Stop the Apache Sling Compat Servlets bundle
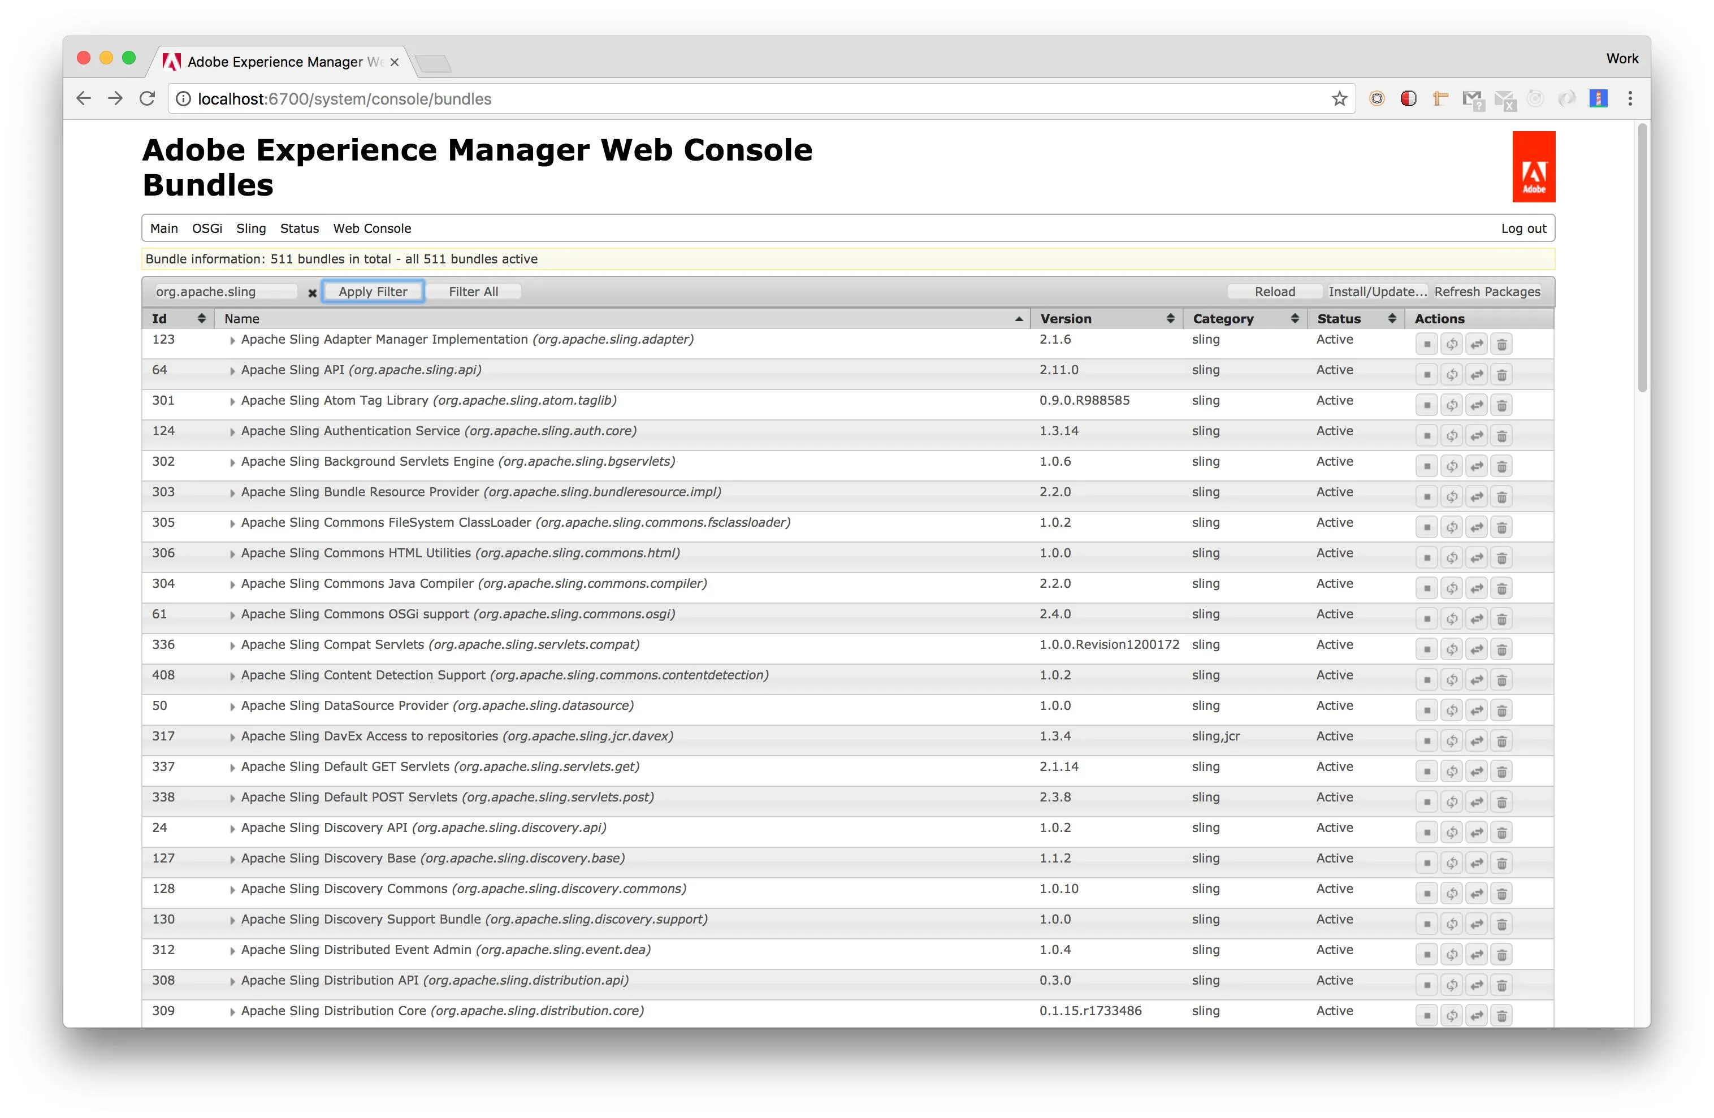1714x1118 pixels. point(1426,649)
